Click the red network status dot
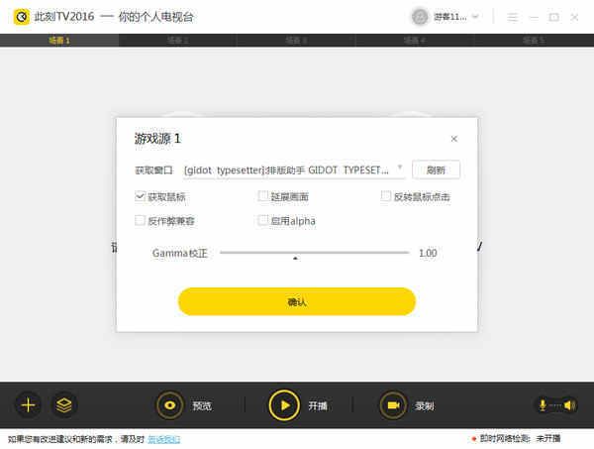This screenshot has height=449, width=594. [x=474, y=439]
